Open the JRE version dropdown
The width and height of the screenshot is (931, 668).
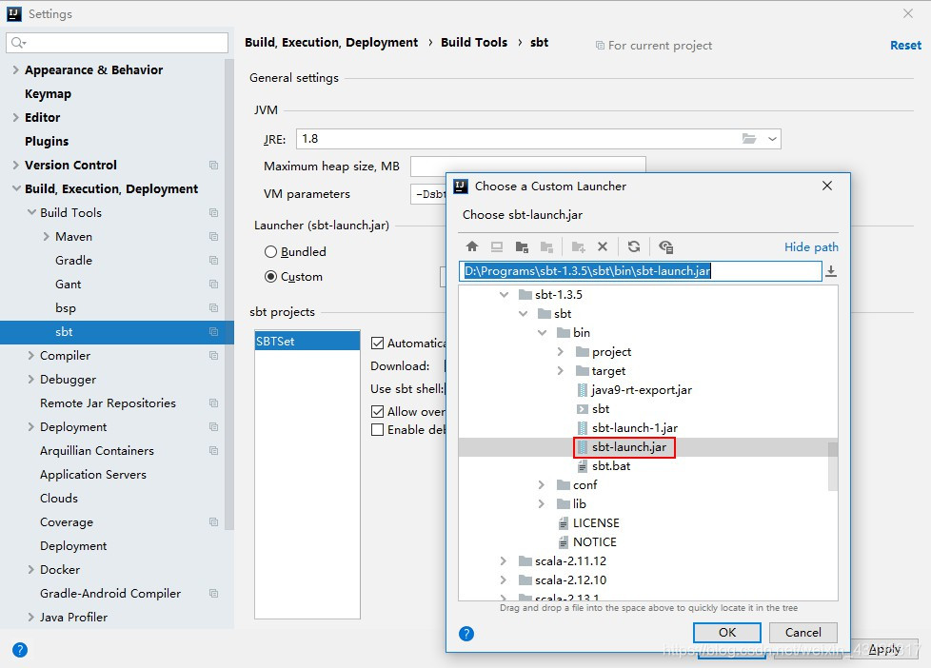tap(769, 138)
